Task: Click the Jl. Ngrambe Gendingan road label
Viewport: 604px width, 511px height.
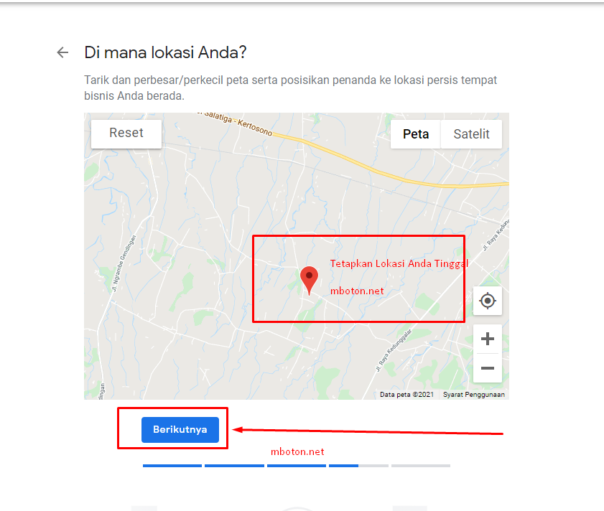Action: (x=124, y=264)
